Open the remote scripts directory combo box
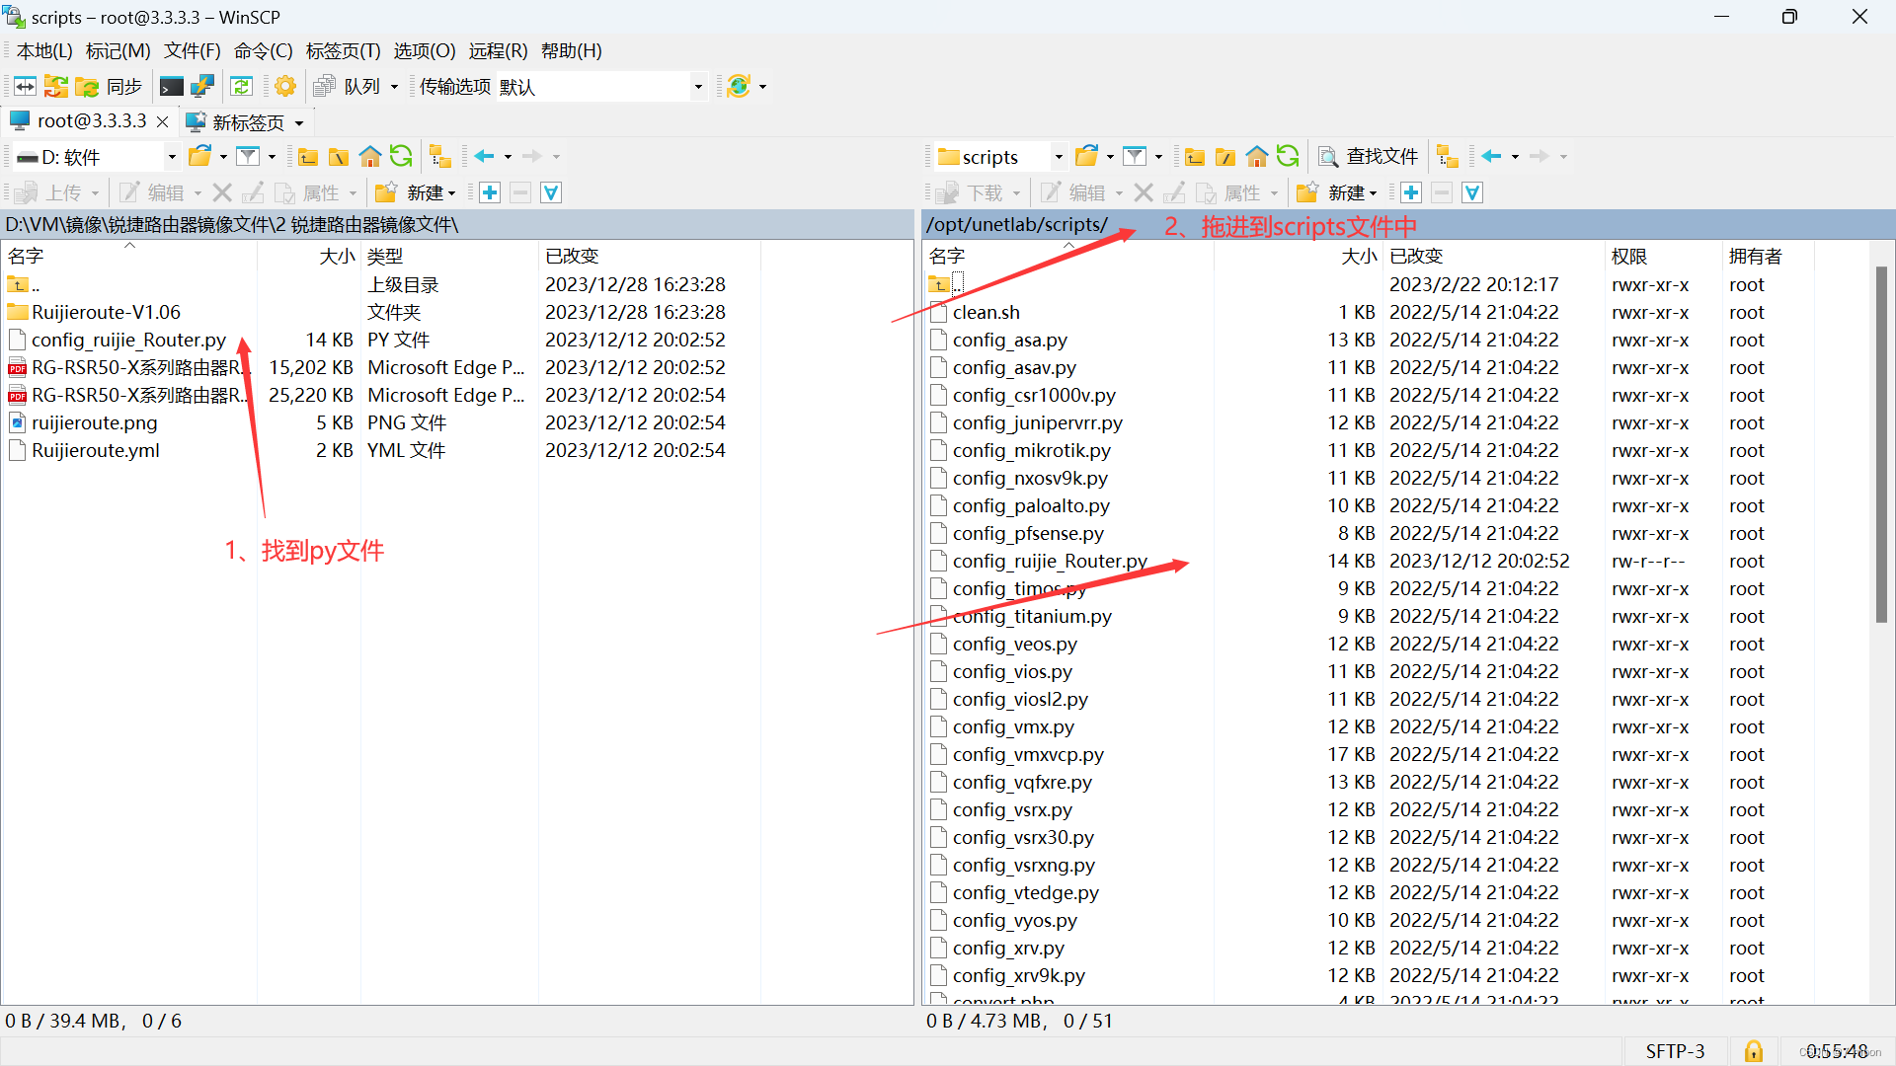This screenshot has height=1066, width=1896. (x=1001, y=157)
